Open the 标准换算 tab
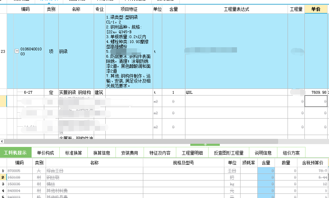This screenshot has height=198, width=329. pyautogui.click(x=73, y=153)
